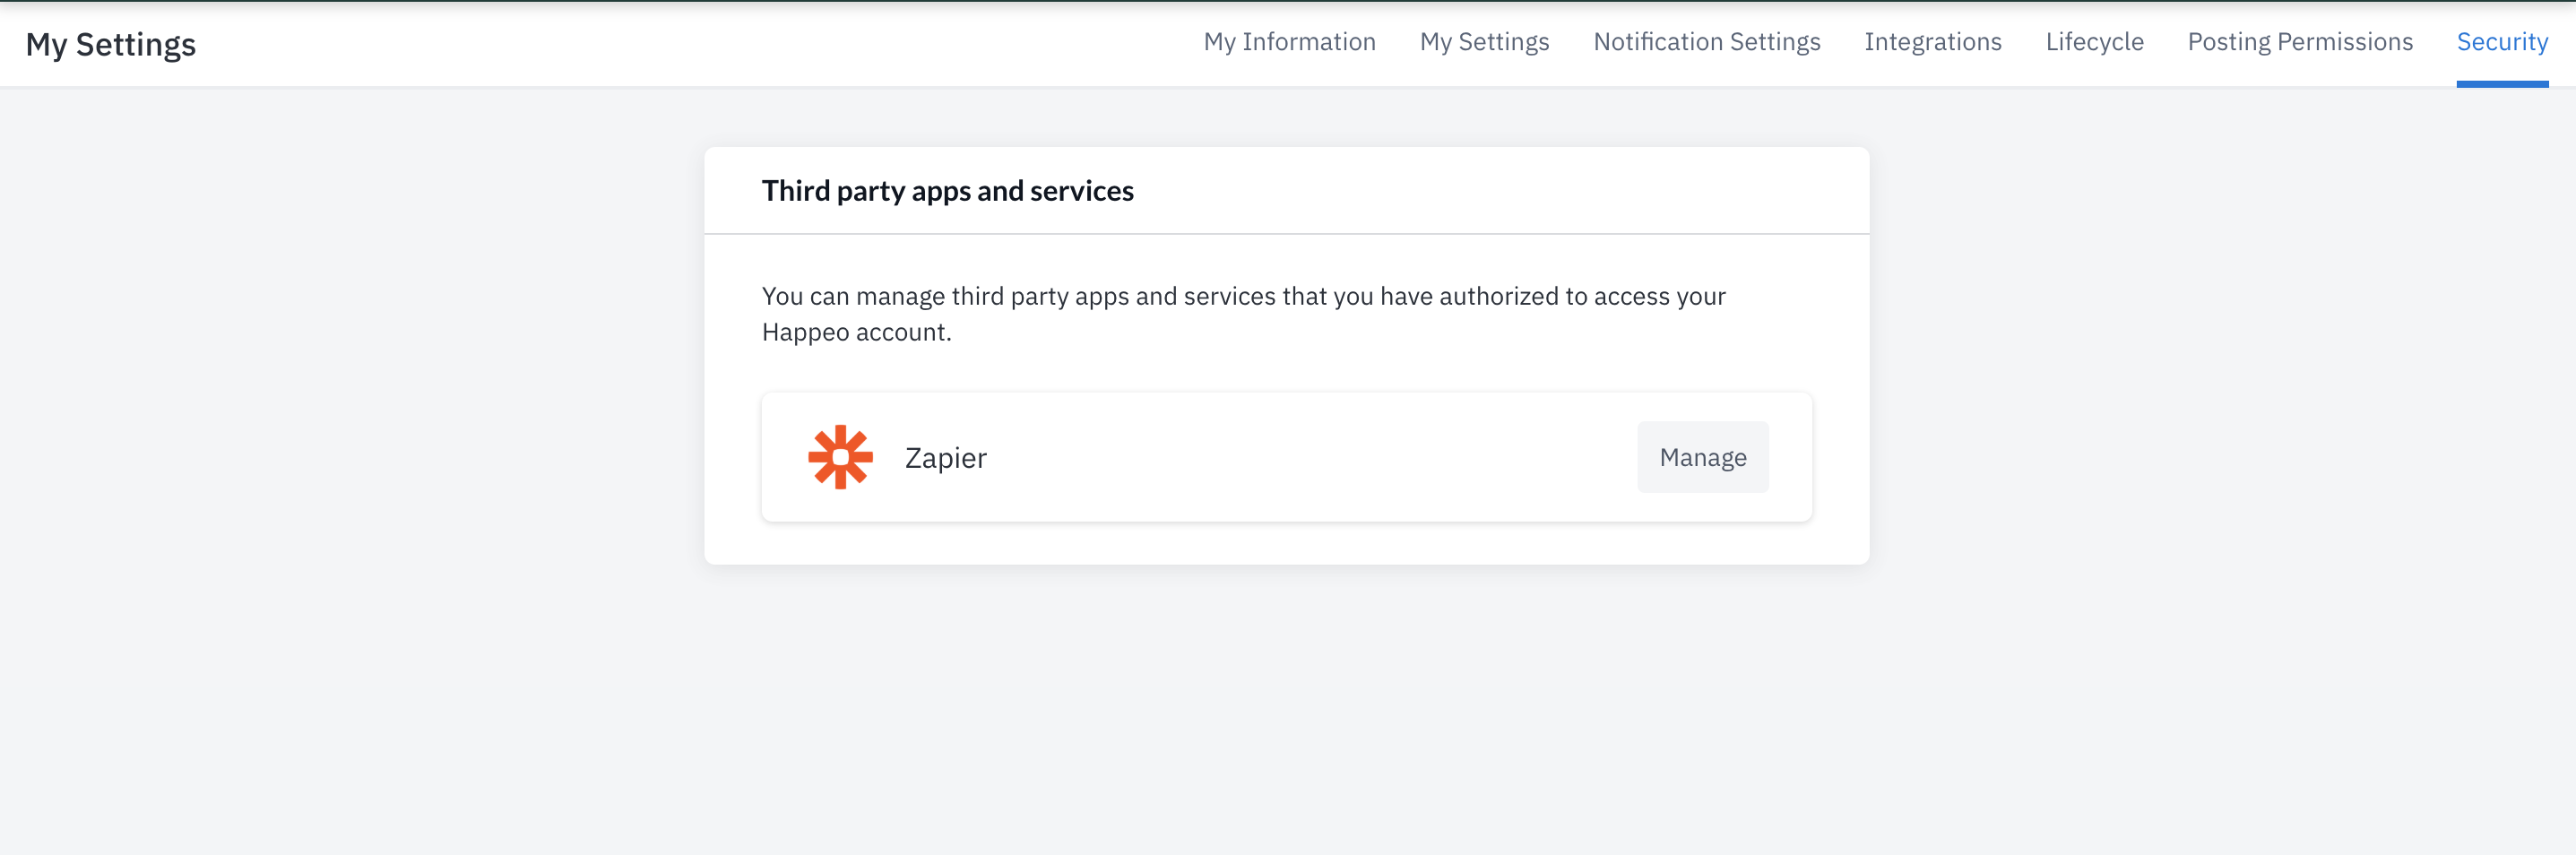Select the active Security tab
Viewport: 2576px width, 855px height.
click(2501, 42)
